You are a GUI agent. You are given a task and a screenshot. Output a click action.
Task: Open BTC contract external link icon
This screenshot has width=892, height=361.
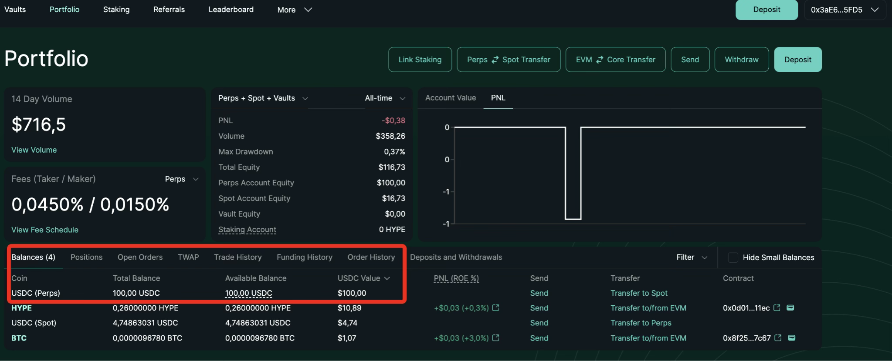pyautogui.click(x=778, y=338)
